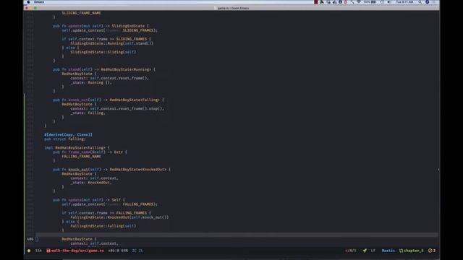463x260 pixels.
Task: Click the clock showing Tue time
Action: point(404,2)
